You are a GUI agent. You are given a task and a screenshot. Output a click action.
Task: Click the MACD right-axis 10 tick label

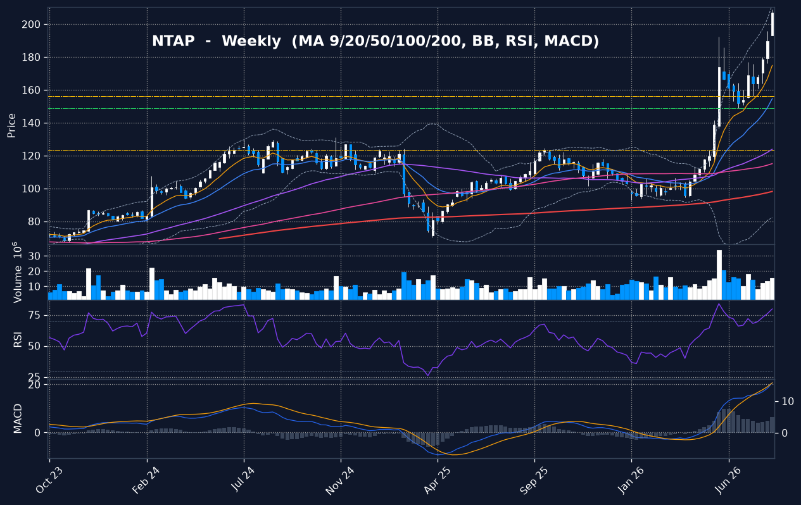pyautogui.click(x=788, y=402)
